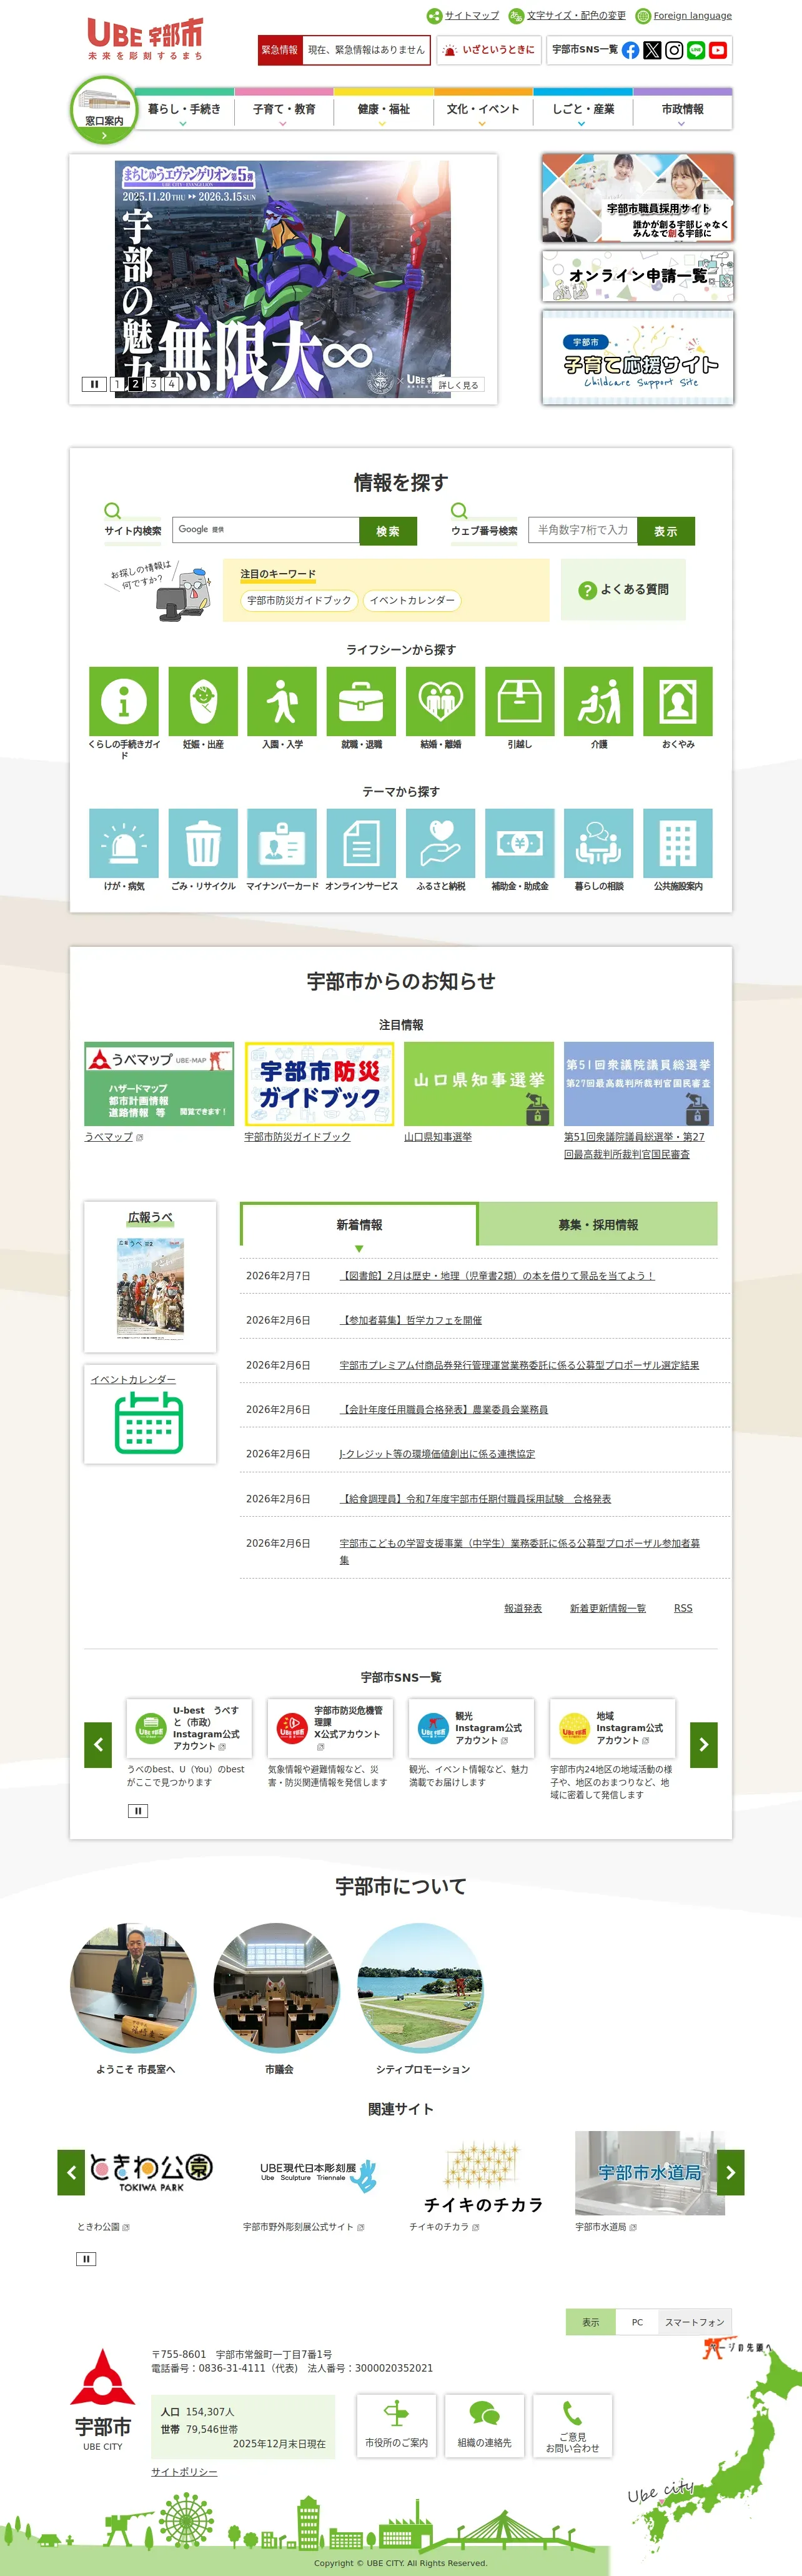This screenshot has width=802, height=2576.
Task: Open the 宇部市職員採用サイト banner
Action: click(x=638, y=198)
